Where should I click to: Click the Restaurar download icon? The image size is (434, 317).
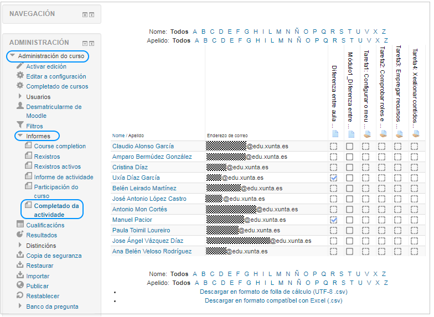click(20, 265)
